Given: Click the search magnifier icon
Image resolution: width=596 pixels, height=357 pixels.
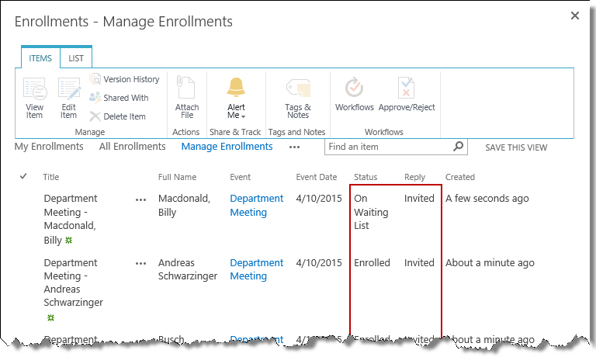Looking at the screenshot, I should pos(459,146).
